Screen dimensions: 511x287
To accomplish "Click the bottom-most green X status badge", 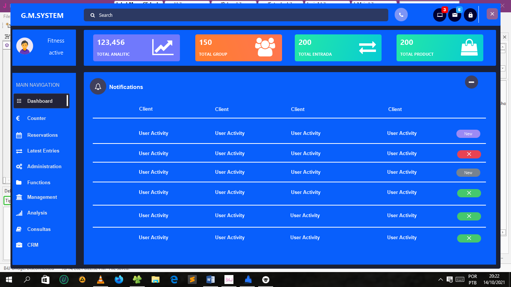I will tap(469, 238).
